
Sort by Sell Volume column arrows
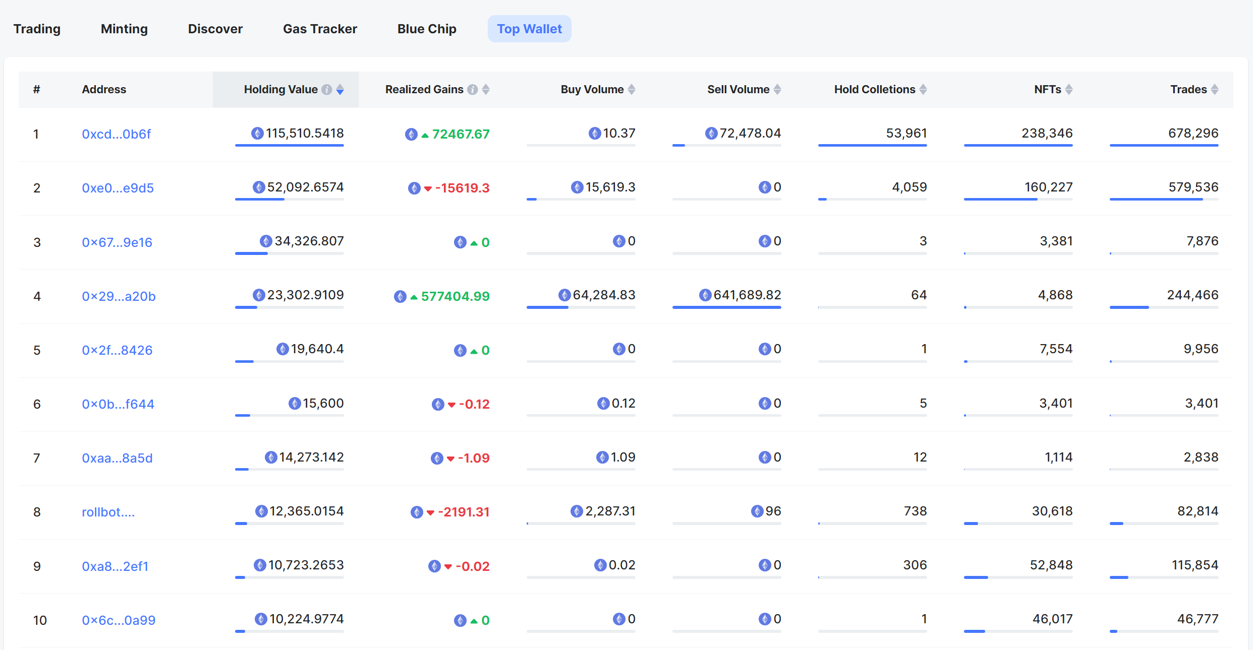pyautogui.click(x=777, y=90)
